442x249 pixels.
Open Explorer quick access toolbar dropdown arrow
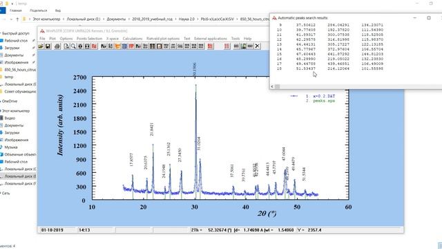12,3
